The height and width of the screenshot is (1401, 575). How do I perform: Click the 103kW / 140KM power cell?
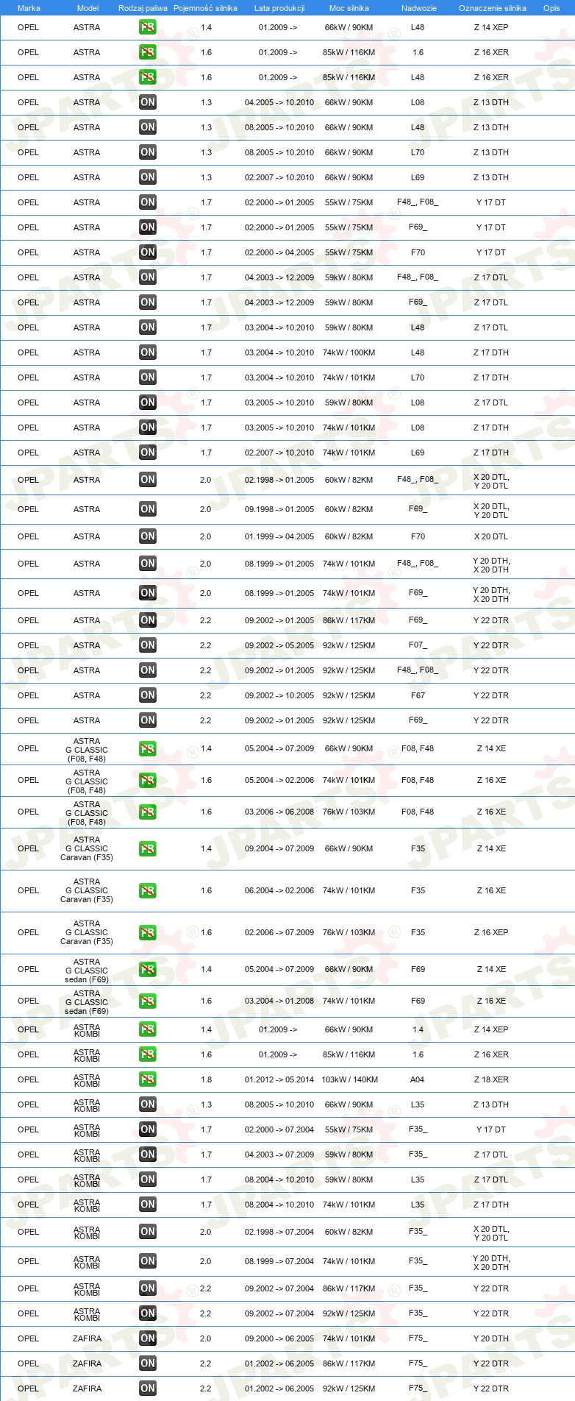point(350,1079)
